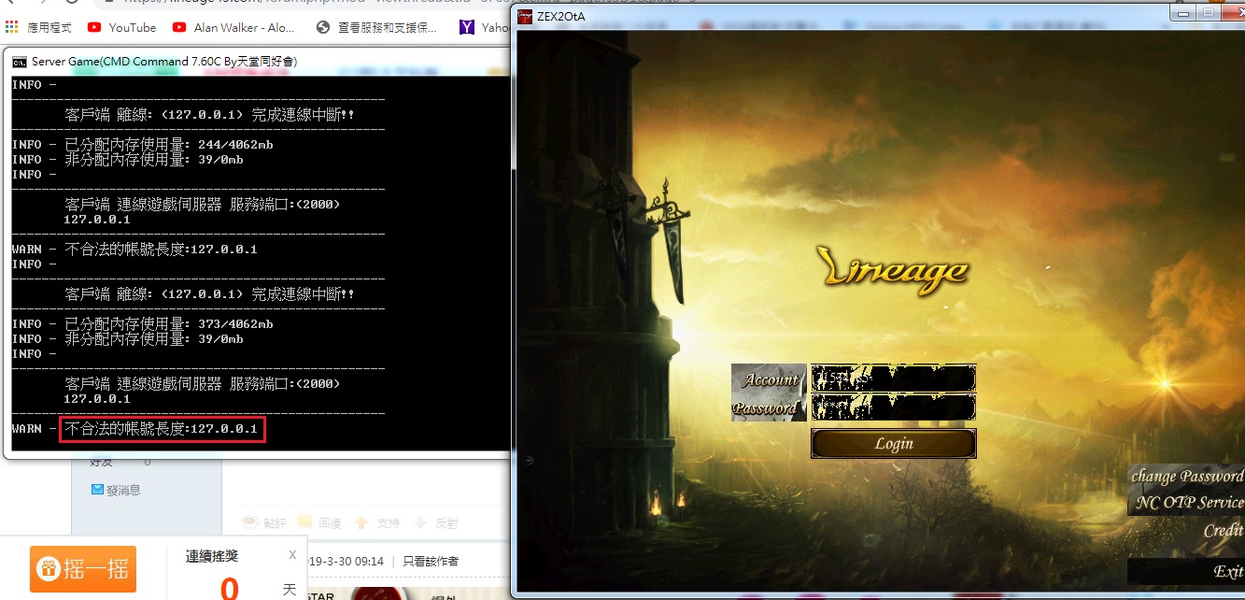Click the Server Game CMD title bar
Screen dimensions: 1245x600
[257, 62]
